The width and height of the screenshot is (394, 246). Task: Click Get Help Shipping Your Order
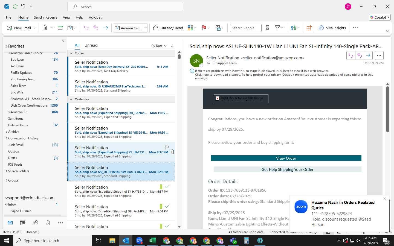point(287,169)
